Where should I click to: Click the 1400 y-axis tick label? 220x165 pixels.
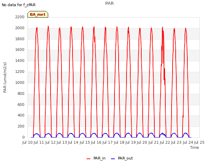pyautogui.click(x=20, y=60)
